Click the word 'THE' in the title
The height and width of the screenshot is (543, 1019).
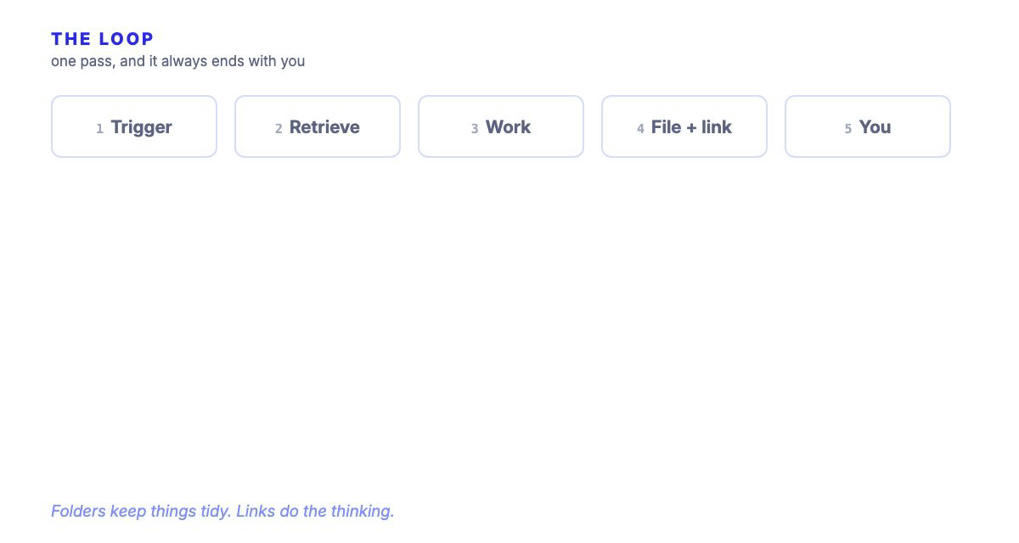[x=71, y=39]
